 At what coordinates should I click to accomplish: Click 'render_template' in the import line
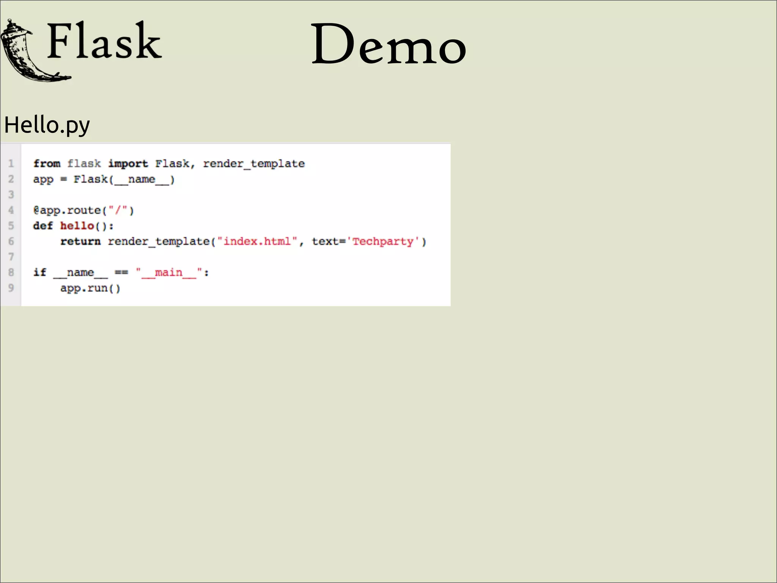pos(254,164)
